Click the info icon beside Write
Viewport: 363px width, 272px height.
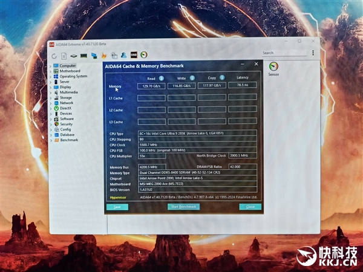192,78
